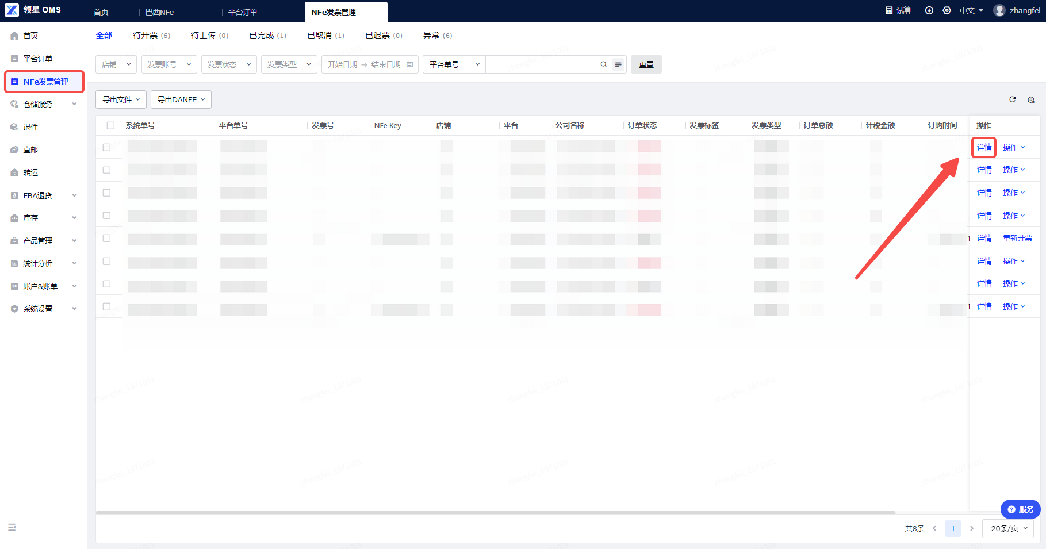Go to page 1 in pagination

953,528
